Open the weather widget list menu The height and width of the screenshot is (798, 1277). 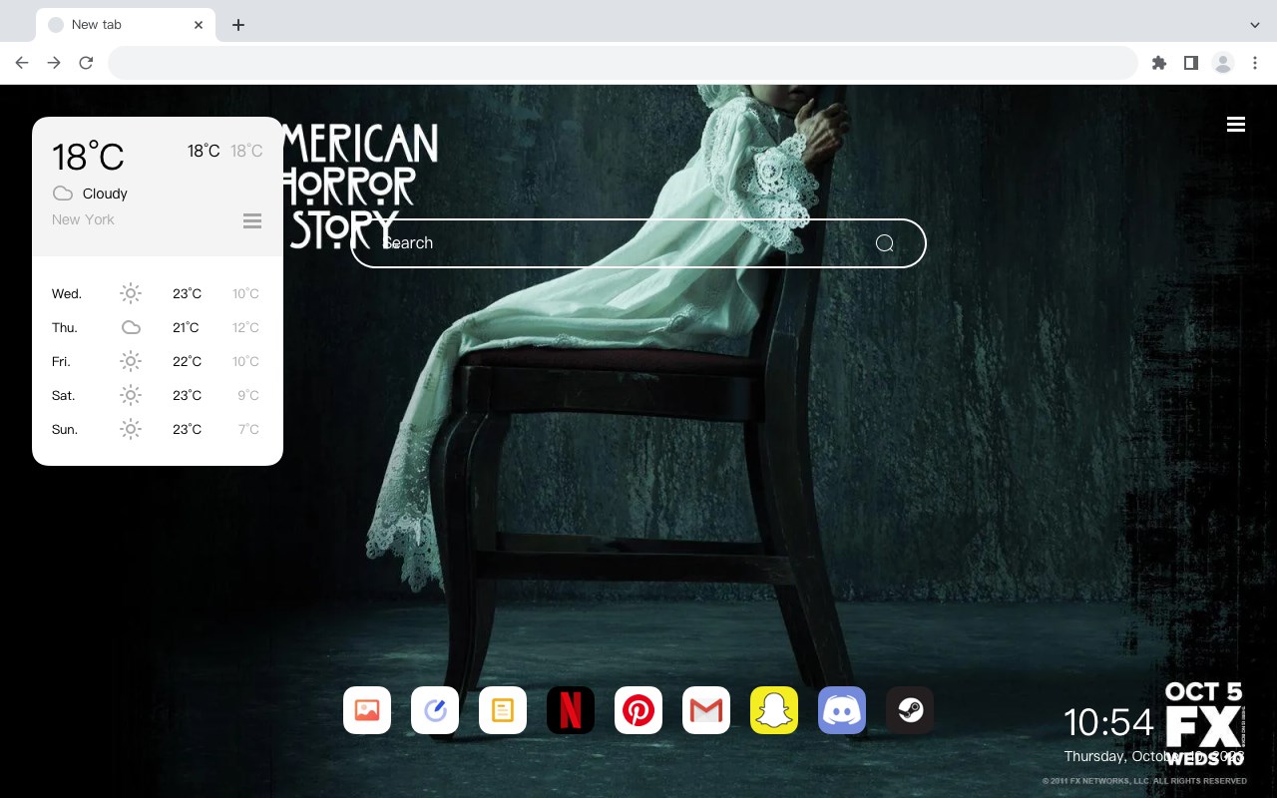point(252,220)
